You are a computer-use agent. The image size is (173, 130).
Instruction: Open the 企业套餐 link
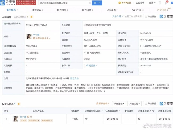(140, 3)
